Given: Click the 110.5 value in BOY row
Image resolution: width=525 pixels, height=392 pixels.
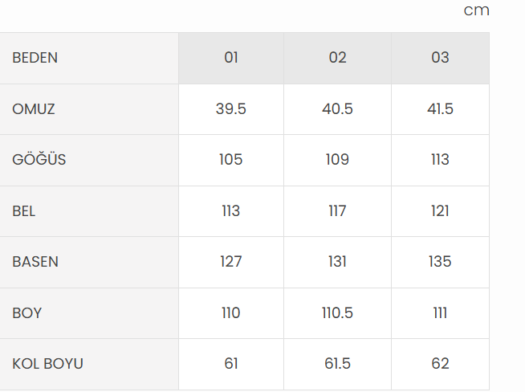Looking at the screenshot, I should pos(337,313).
